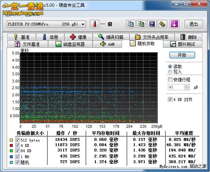210x172 pixels.
Task: Click the floppy disk save screenshot icon
Action: [152, 24]
